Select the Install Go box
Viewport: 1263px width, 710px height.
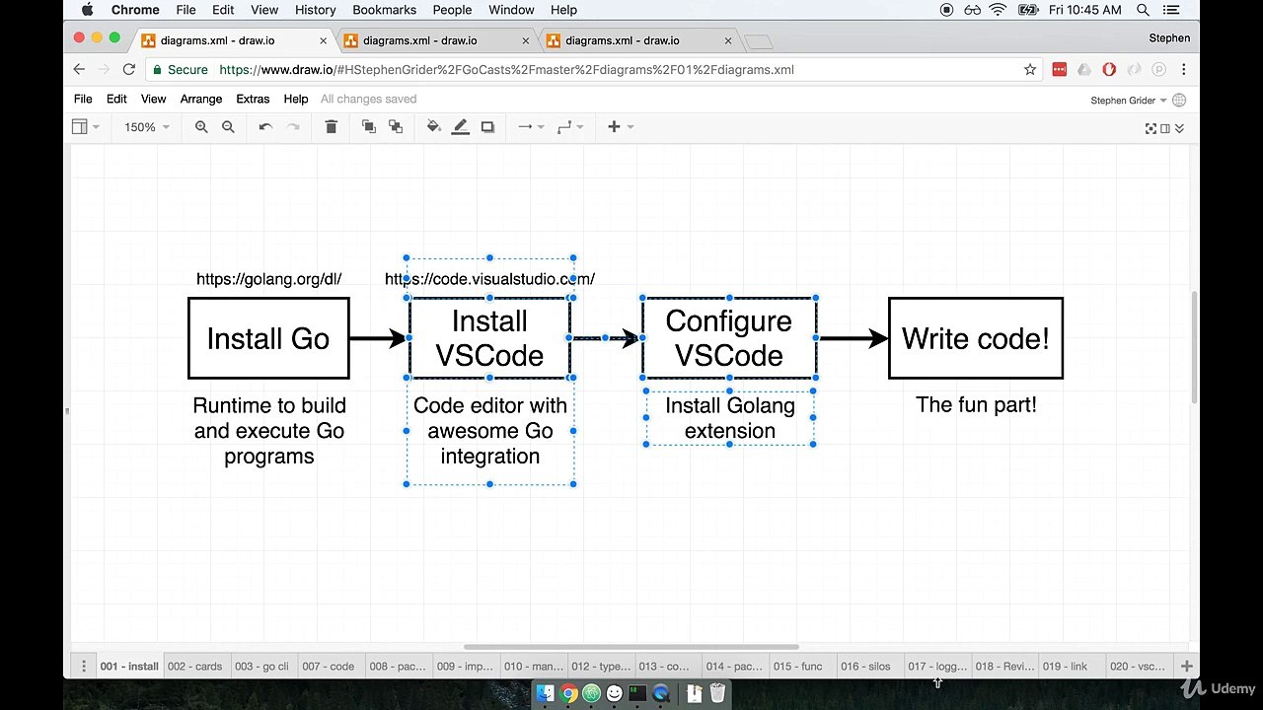point(268,338)
